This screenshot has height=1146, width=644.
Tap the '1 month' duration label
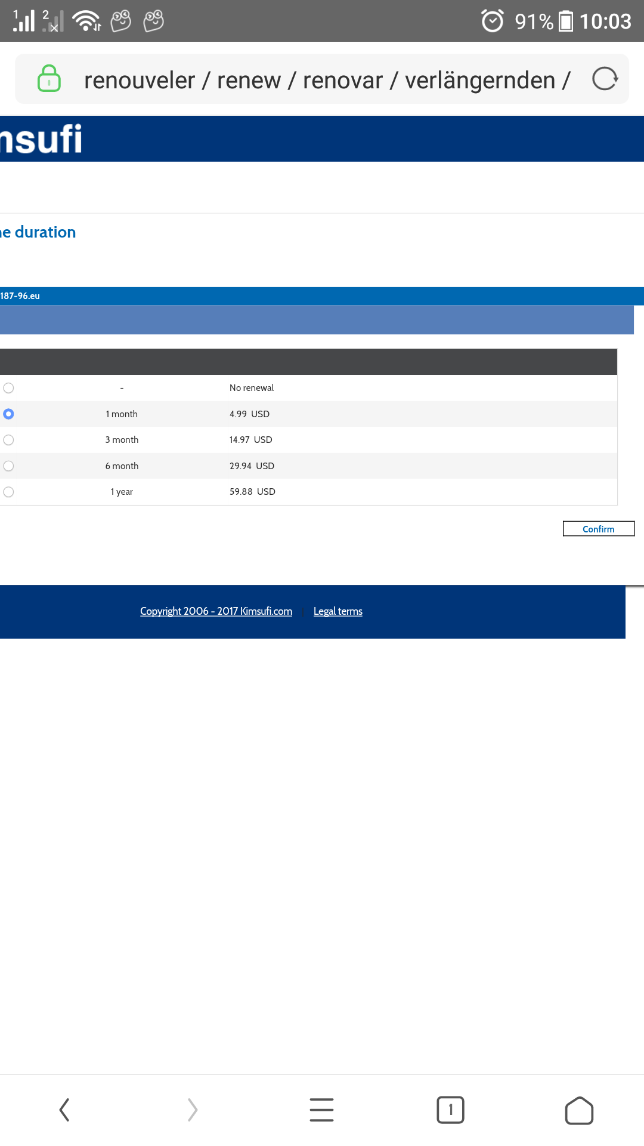pos(122,414)
